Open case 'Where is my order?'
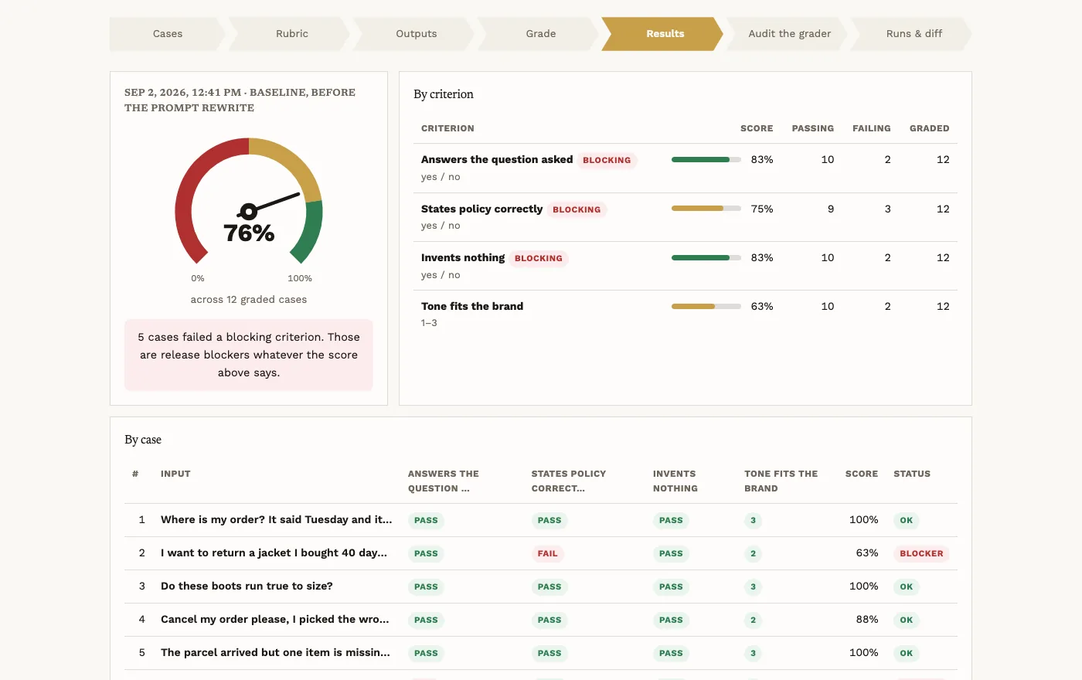This screenshot has height=680, width=1082. [541, 520]
